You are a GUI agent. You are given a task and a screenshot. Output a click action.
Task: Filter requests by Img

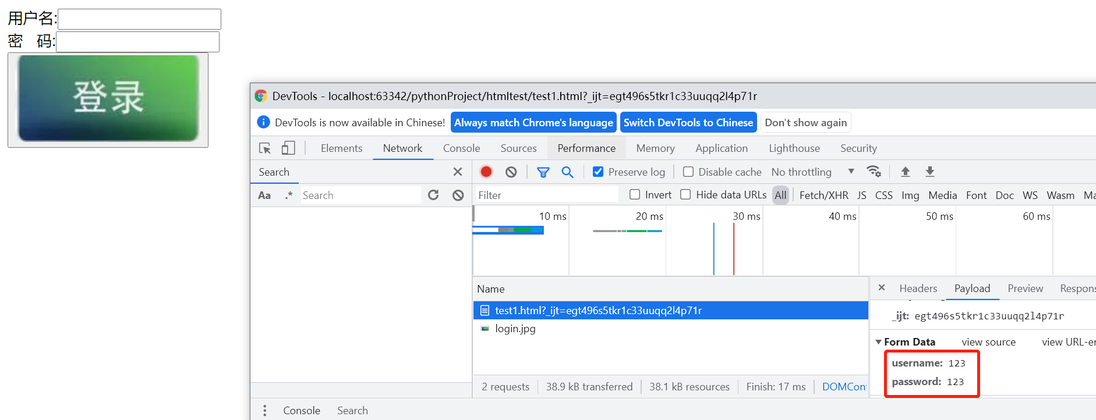click(x=910, y=195)
